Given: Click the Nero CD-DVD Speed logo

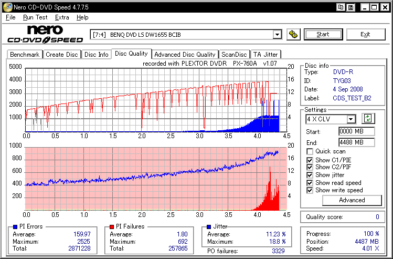Looking at the screenshot, I should click(x=45, y=34).
